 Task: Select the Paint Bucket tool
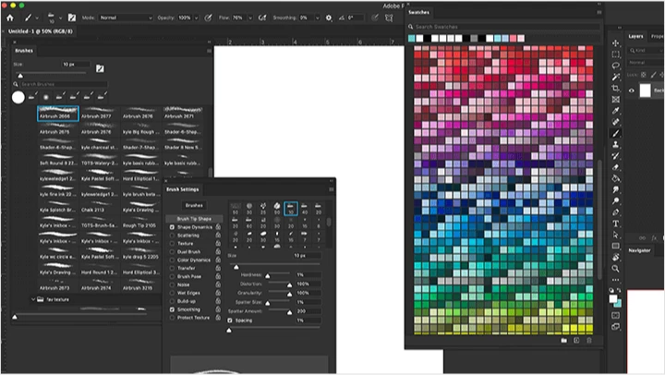click(615, 178)
